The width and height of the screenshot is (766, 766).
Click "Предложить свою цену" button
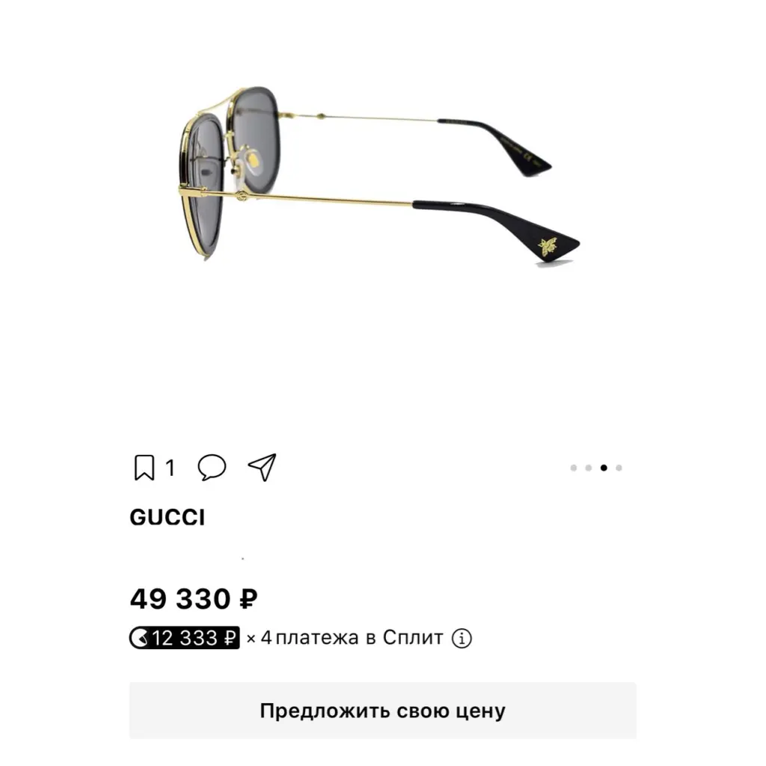[x=382, y=711]
